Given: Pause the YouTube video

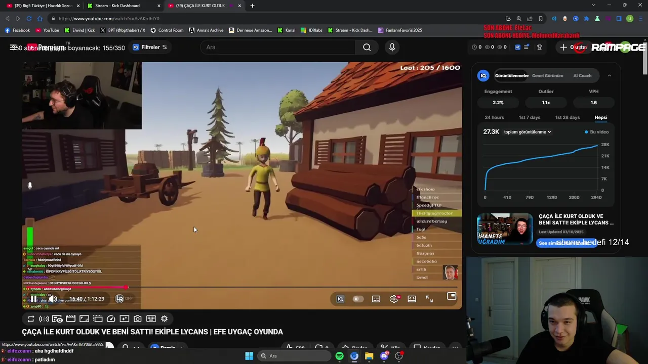Looking at the screenshot, I should click(x=33, y=299).
